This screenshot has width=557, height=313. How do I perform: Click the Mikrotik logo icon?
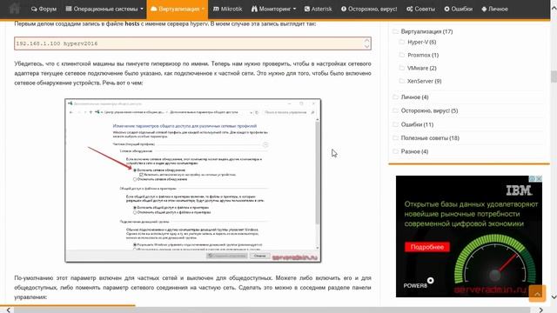(x=216, y=9)
